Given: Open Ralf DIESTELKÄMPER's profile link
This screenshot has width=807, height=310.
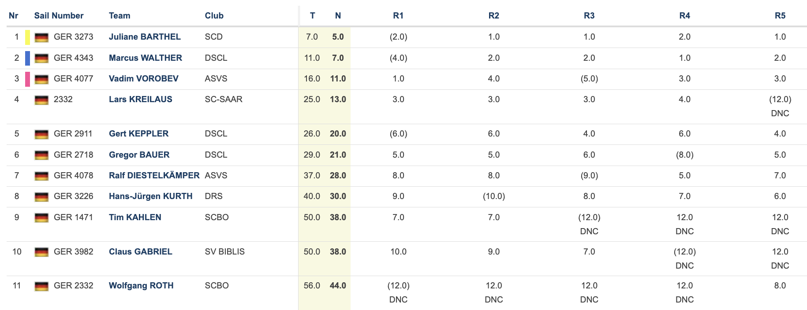Looking at the screenshot, I should (x=154, y=175).
